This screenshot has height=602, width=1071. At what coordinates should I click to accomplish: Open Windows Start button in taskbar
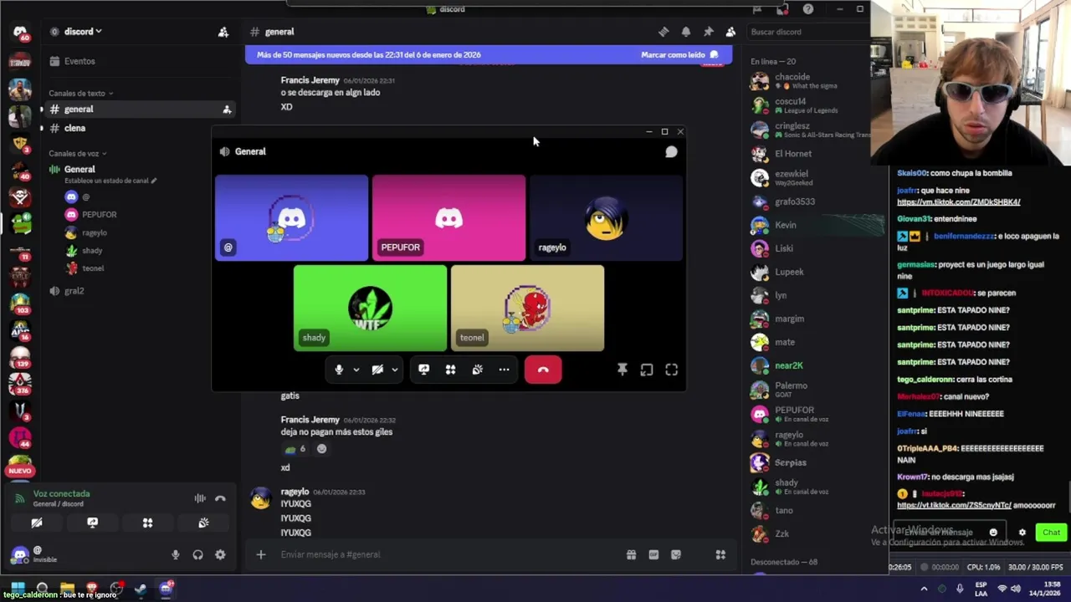click(18, 589)
